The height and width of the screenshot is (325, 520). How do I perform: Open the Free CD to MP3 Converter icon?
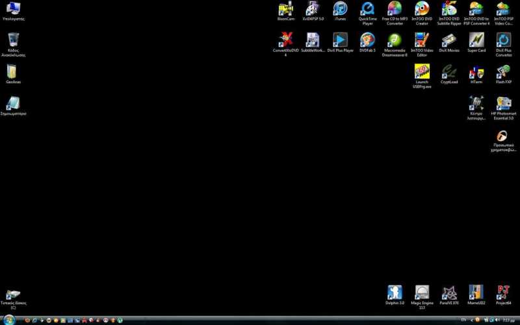(395, 9)
